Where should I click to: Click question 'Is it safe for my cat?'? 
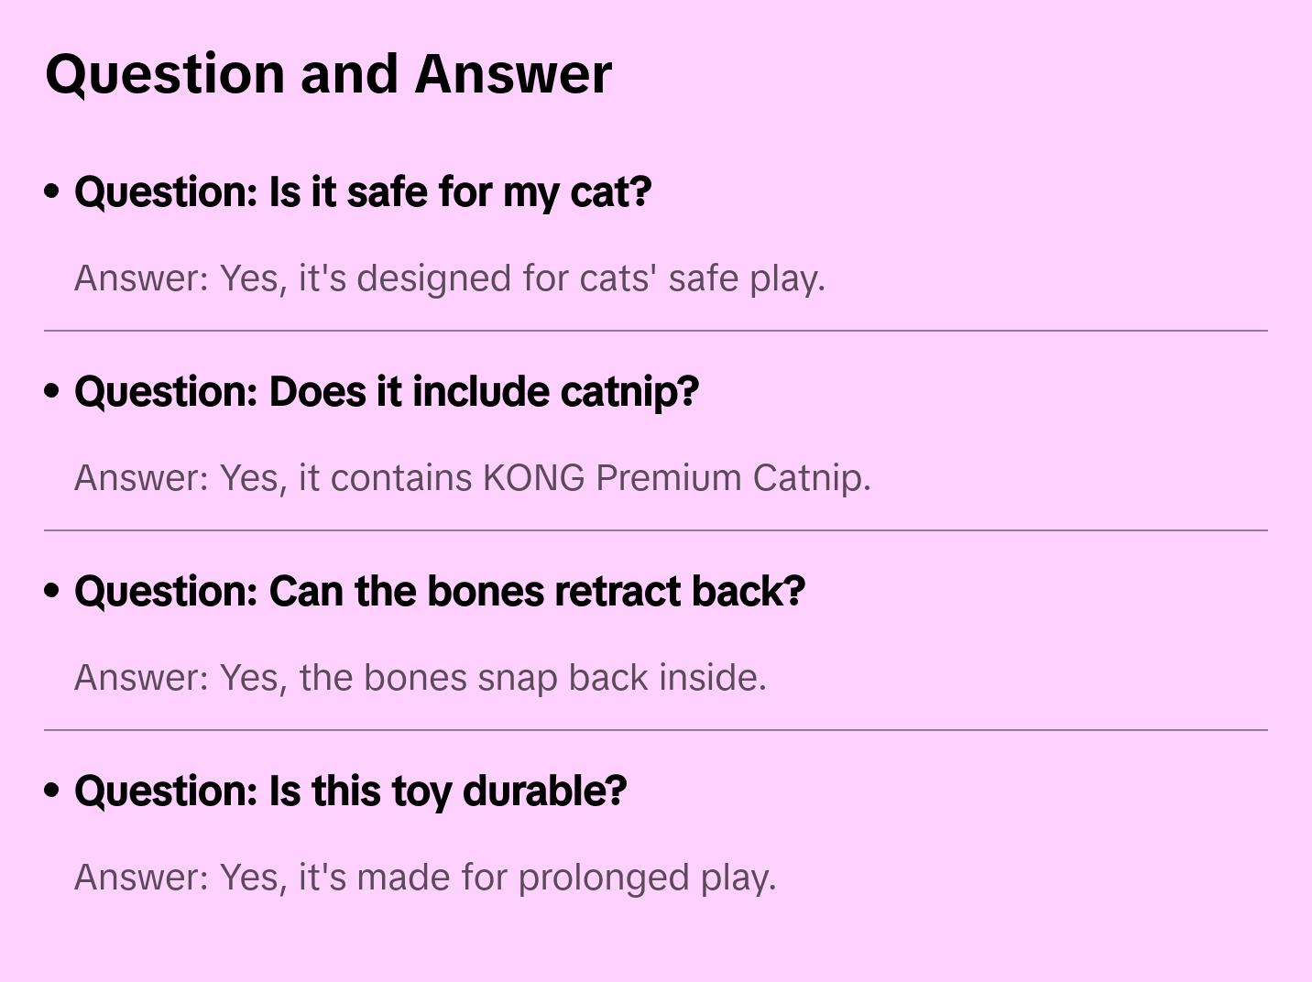click(x=363, y=192)
